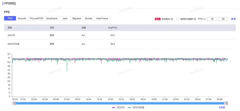Toggle the iQOO15 magenta legend series

pyautogui.click(x=118, y=108)
